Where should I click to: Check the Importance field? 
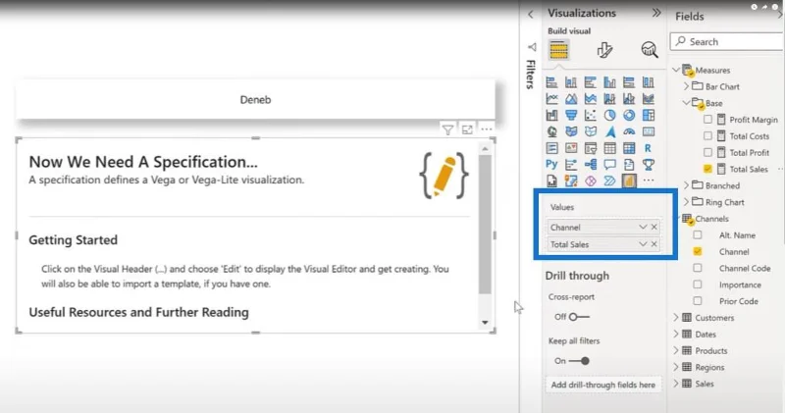(x=698, y=284)
